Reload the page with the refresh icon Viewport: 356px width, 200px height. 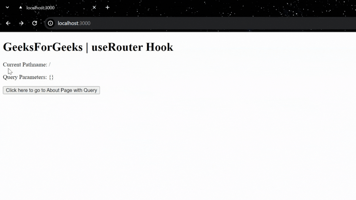point(34,23)
